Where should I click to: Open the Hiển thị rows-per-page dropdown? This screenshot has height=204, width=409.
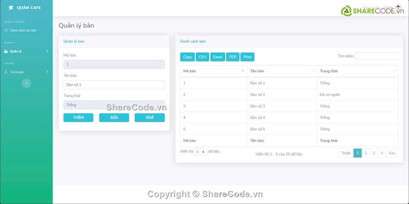click(x=201, y=152)
